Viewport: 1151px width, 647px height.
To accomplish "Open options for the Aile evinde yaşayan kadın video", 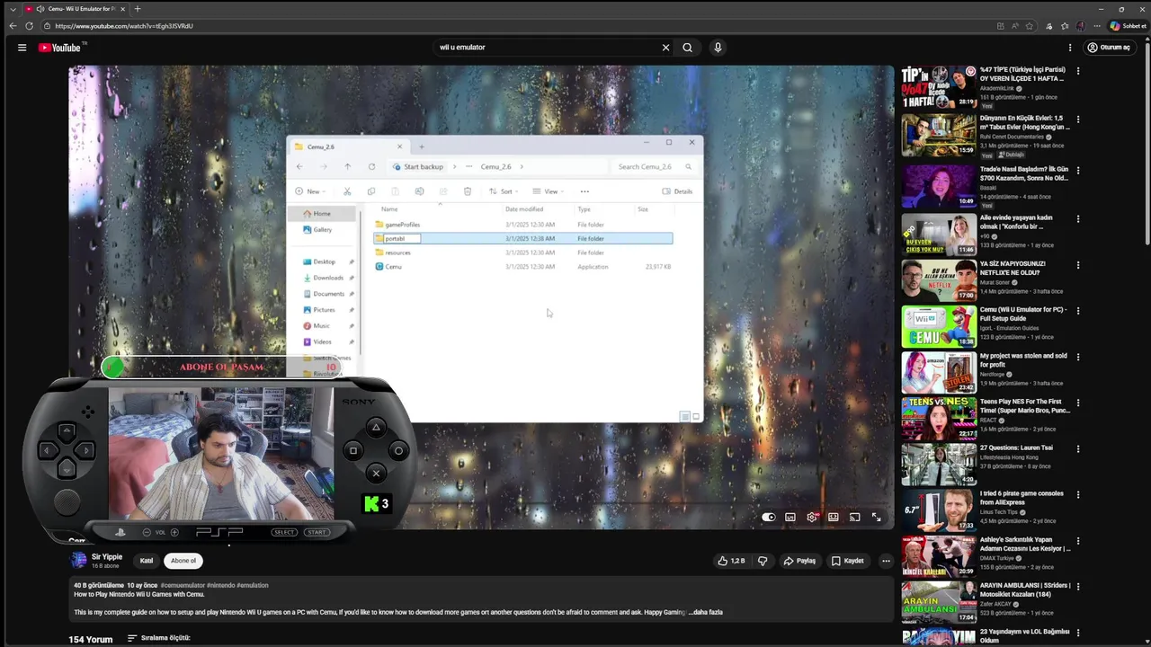I will [x=1077, y=218].
